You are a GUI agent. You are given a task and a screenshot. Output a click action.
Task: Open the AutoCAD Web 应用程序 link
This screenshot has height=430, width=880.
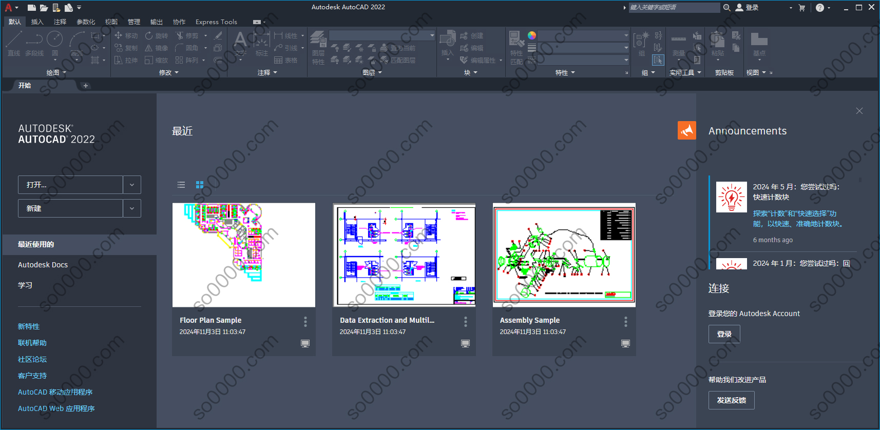tap(56, 408)
